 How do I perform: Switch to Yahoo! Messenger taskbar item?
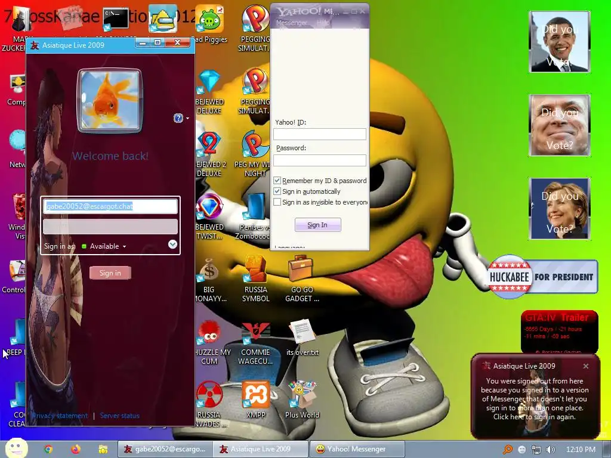click(x=357, y=449)
